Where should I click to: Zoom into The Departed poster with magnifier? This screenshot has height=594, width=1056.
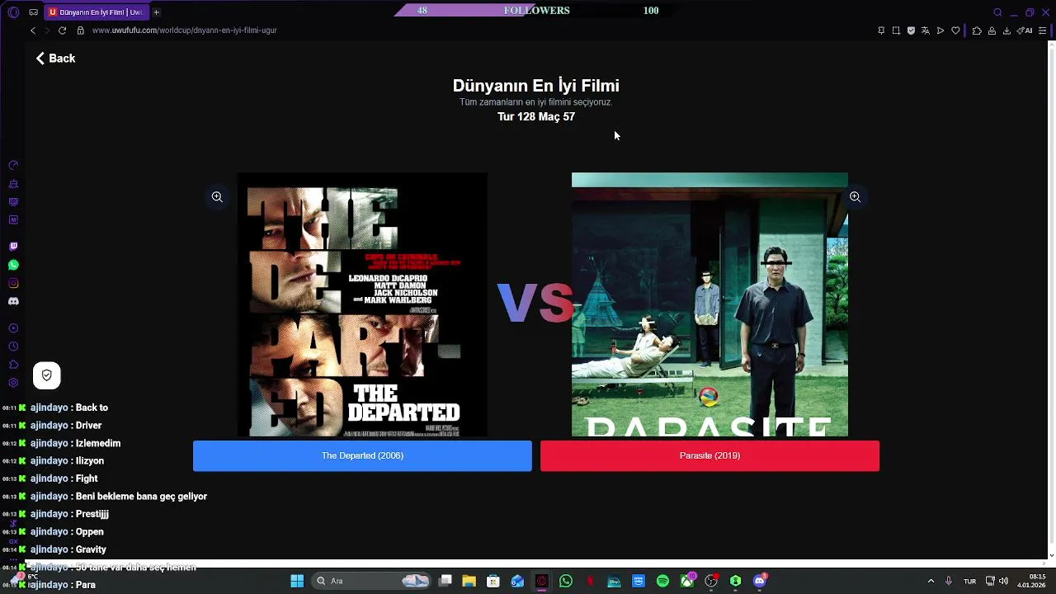click(x=217, y=197)
